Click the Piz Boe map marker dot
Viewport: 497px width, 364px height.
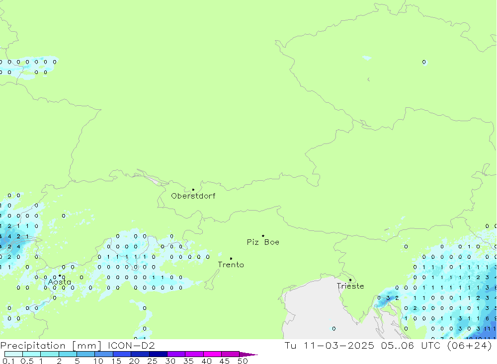click(x=263, y=236)
